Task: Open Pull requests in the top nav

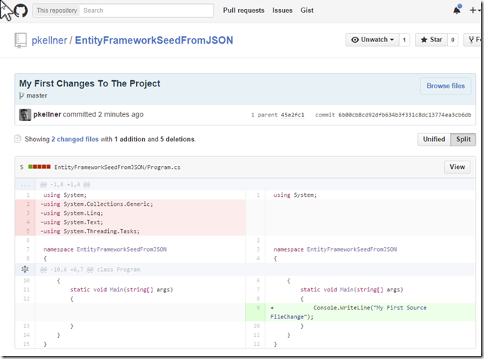Action: [x=244, y=11]
